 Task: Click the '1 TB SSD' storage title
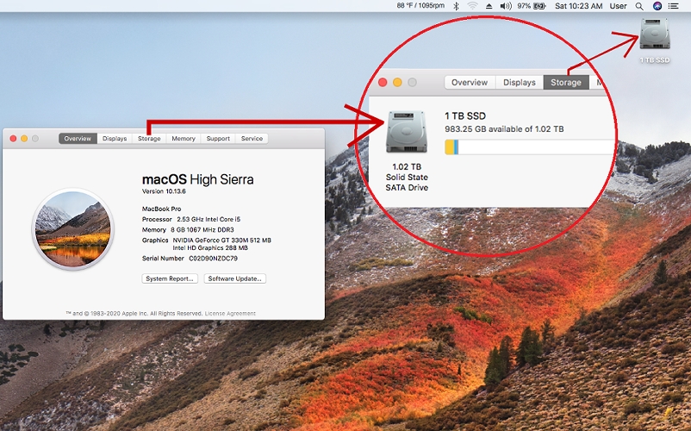[465, 116]
